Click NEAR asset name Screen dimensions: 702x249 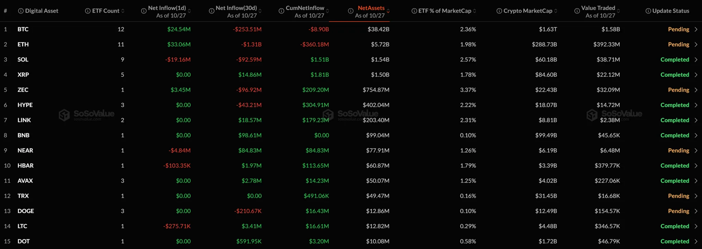25,150
